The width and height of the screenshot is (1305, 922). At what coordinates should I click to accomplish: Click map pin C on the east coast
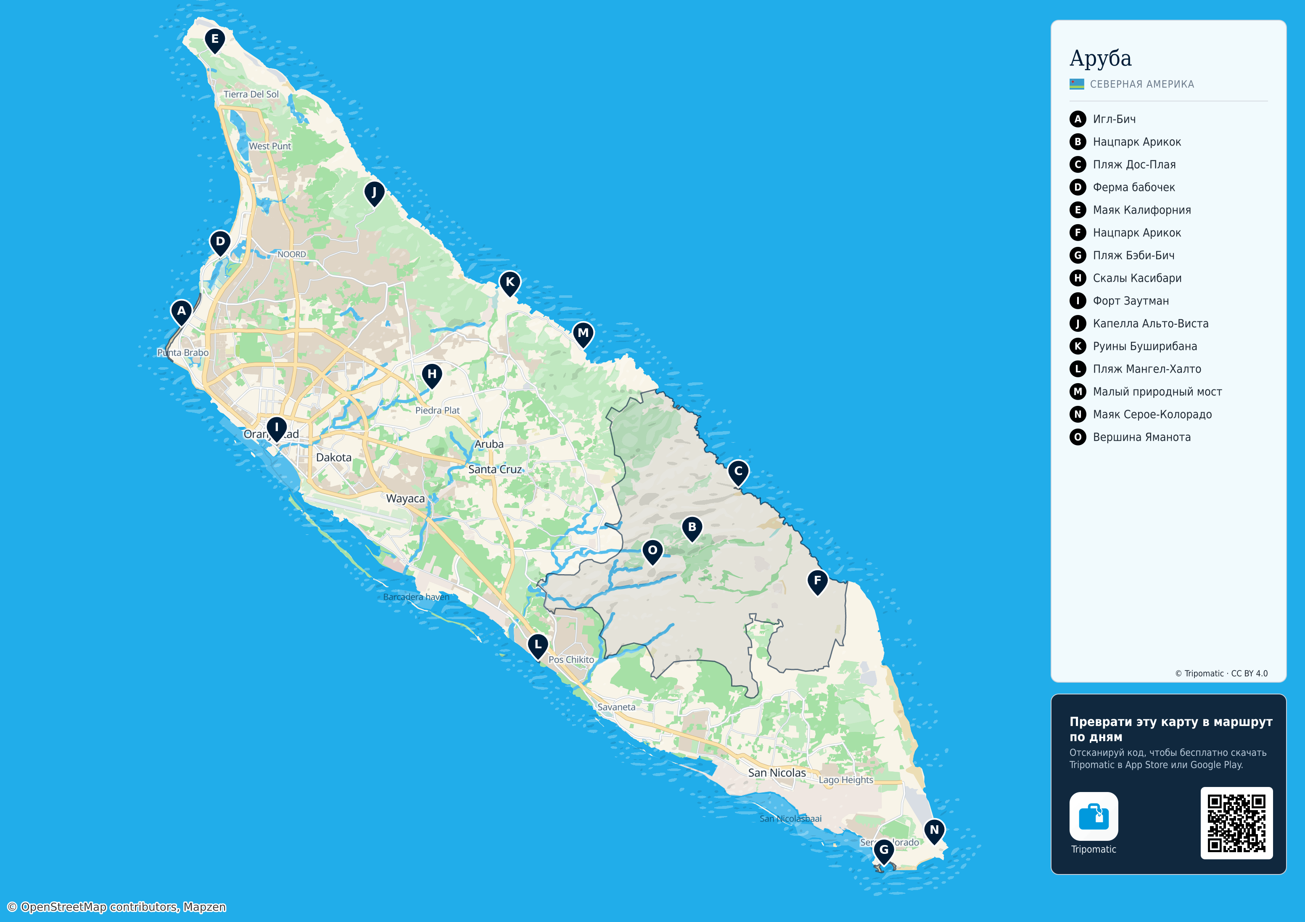click(738, 473)
